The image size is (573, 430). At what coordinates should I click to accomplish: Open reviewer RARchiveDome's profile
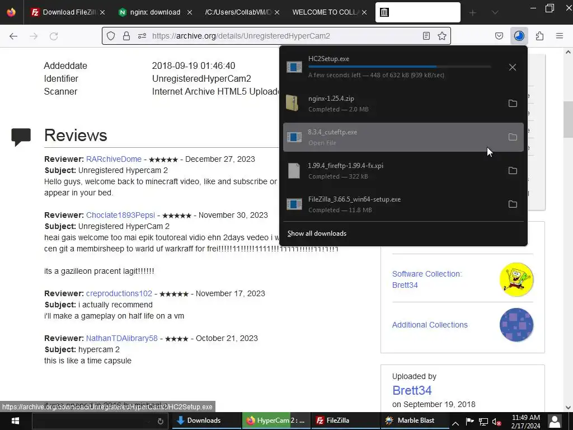click(114, 159)
